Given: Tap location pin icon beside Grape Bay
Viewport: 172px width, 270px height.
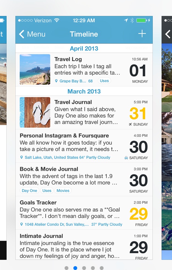Looking at the screenshot, I should [56, 81].
